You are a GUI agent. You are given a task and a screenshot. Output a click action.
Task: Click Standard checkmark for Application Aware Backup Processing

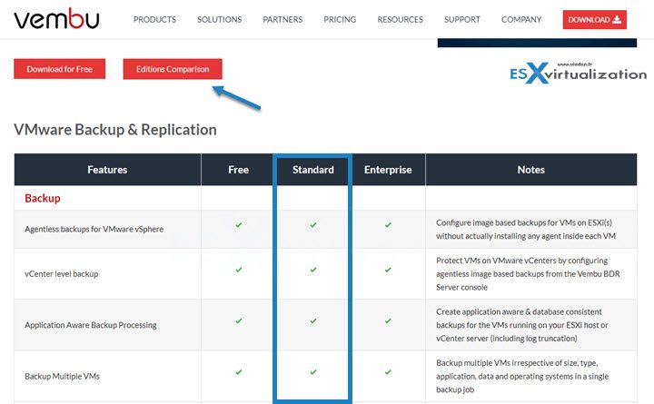tap(313, 320)
